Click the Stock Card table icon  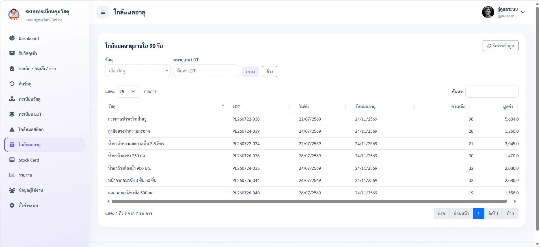pyautogui.click(x=12, y=160)
